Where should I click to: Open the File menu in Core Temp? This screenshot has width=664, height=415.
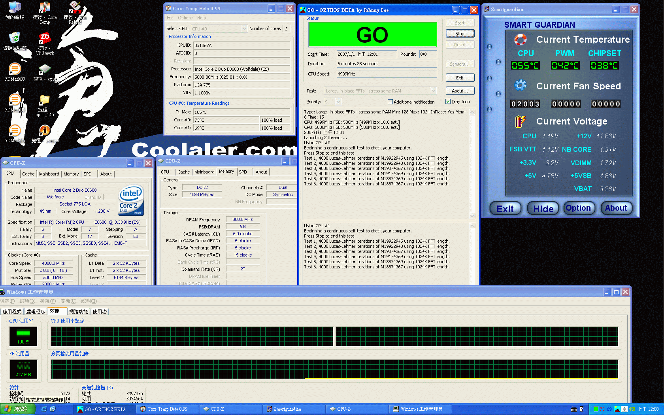[x=170, y=18]
